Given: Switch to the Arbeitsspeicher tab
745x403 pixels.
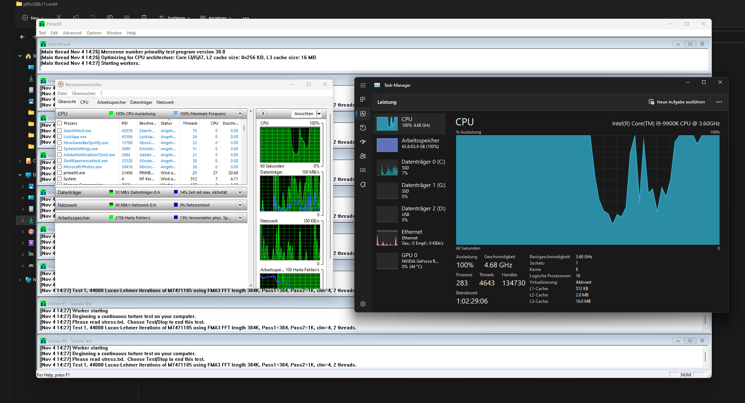Looking at the screenshot, I should [x=111, y=102].
